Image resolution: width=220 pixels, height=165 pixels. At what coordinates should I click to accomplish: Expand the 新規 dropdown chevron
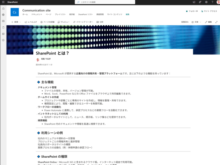pos(20,22)
